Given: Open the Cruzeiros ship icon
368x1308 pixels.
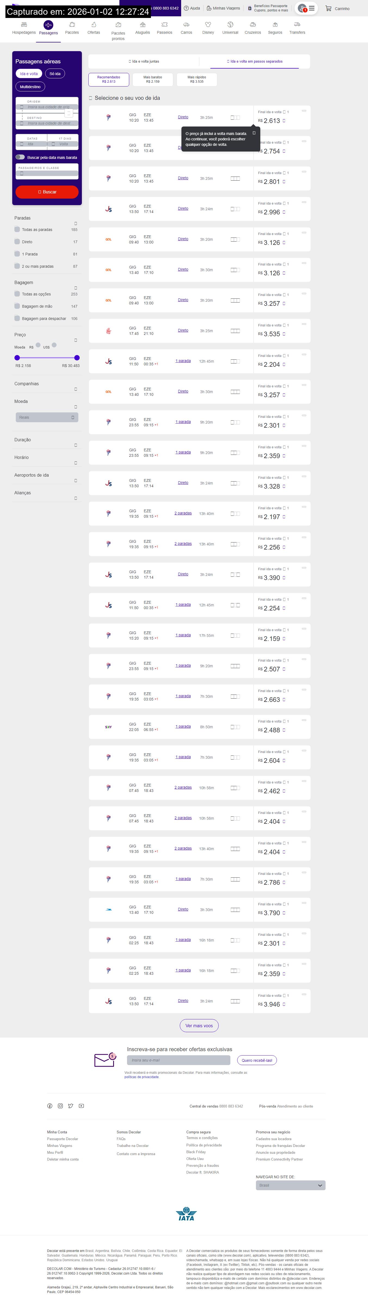Looking at the screenshot, I should click(x=253, y=25).
